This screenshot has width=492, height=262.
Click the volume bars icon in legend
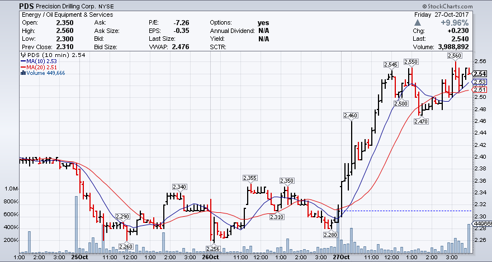(x=22, y=73)
